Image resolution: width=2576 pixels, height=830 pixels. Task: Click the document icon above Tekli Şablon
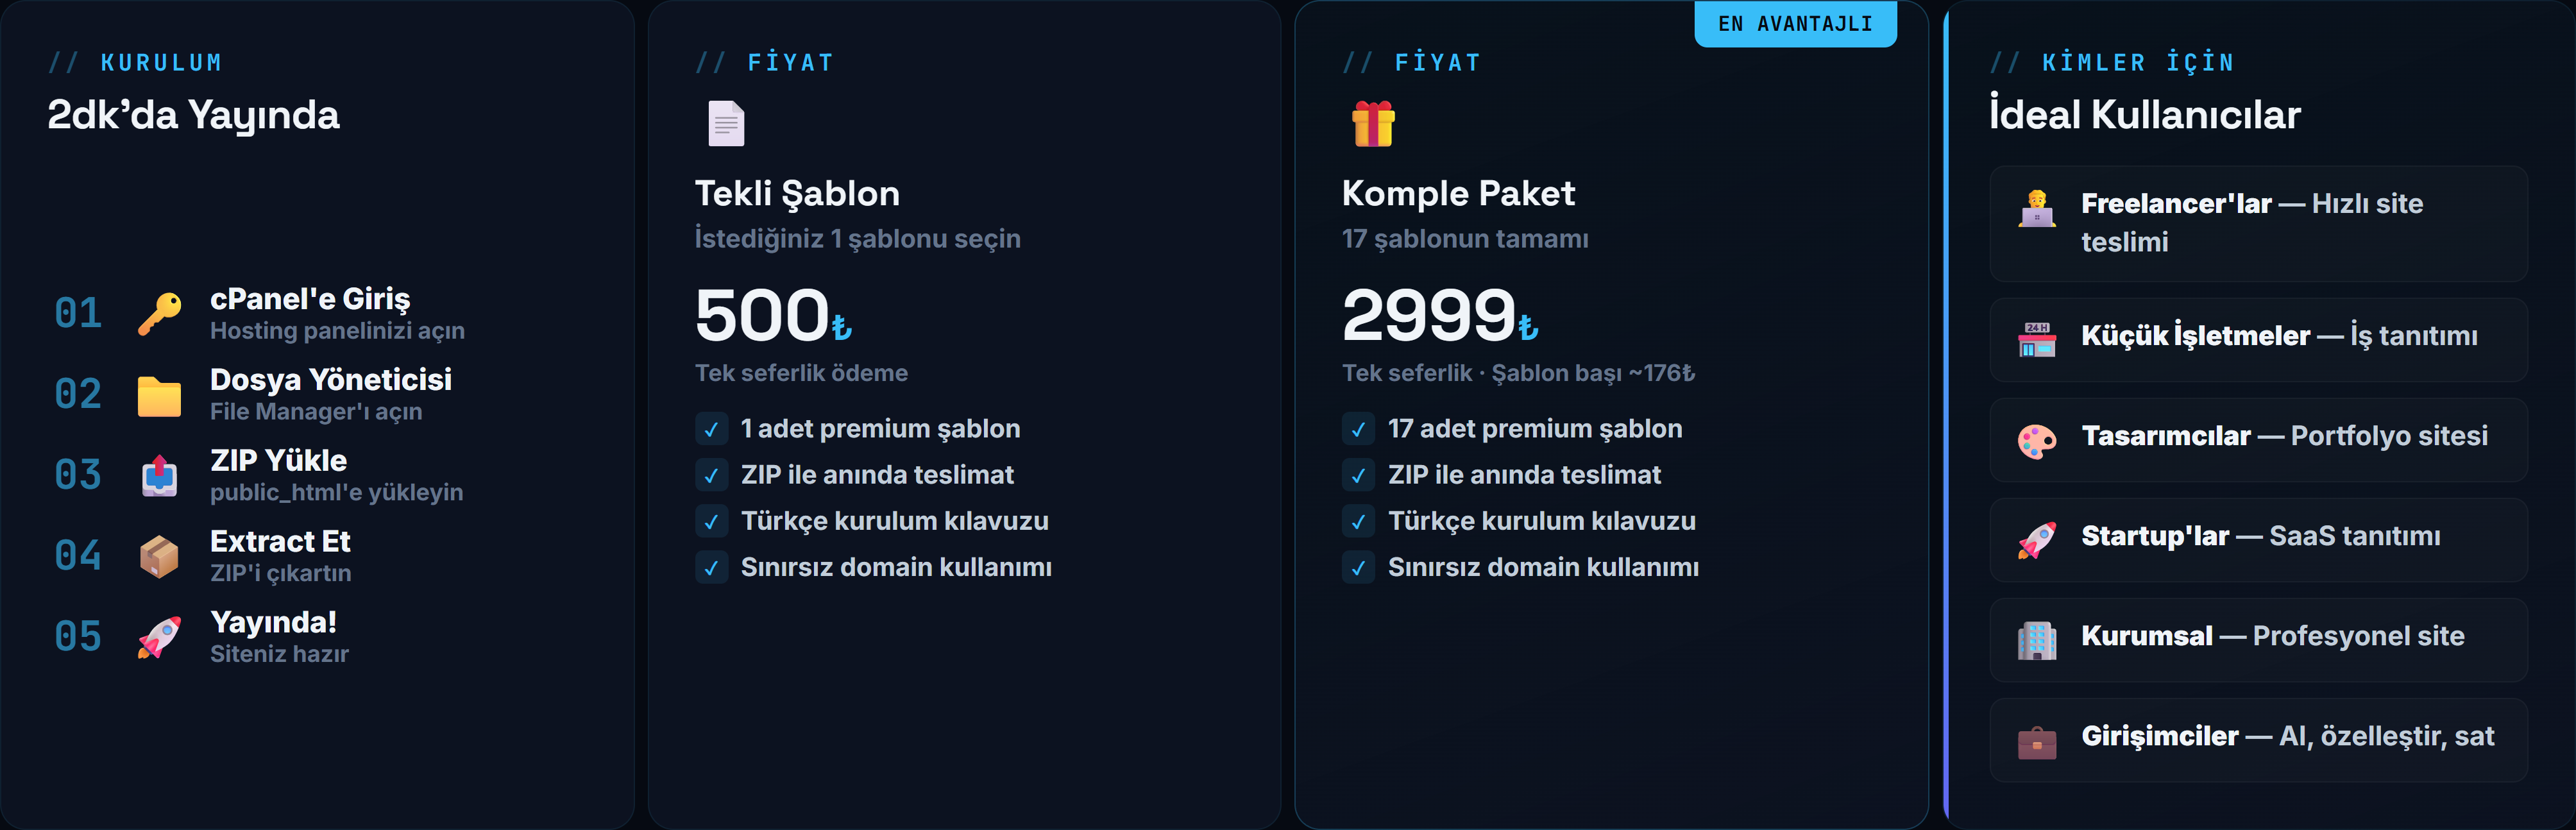point(726,124)
